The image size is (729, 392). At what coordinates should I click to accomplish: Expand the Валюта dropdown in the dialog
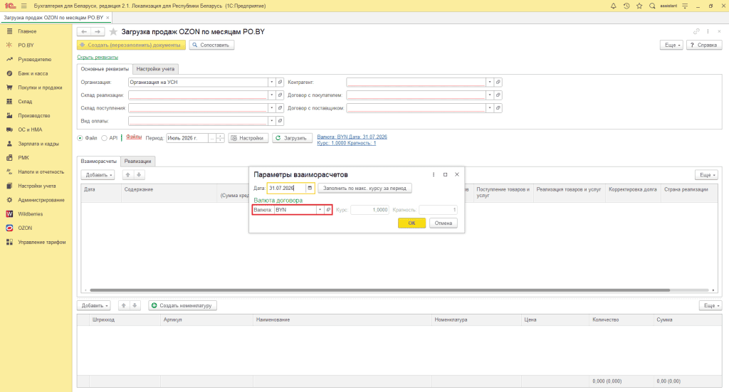coord(320,210)
